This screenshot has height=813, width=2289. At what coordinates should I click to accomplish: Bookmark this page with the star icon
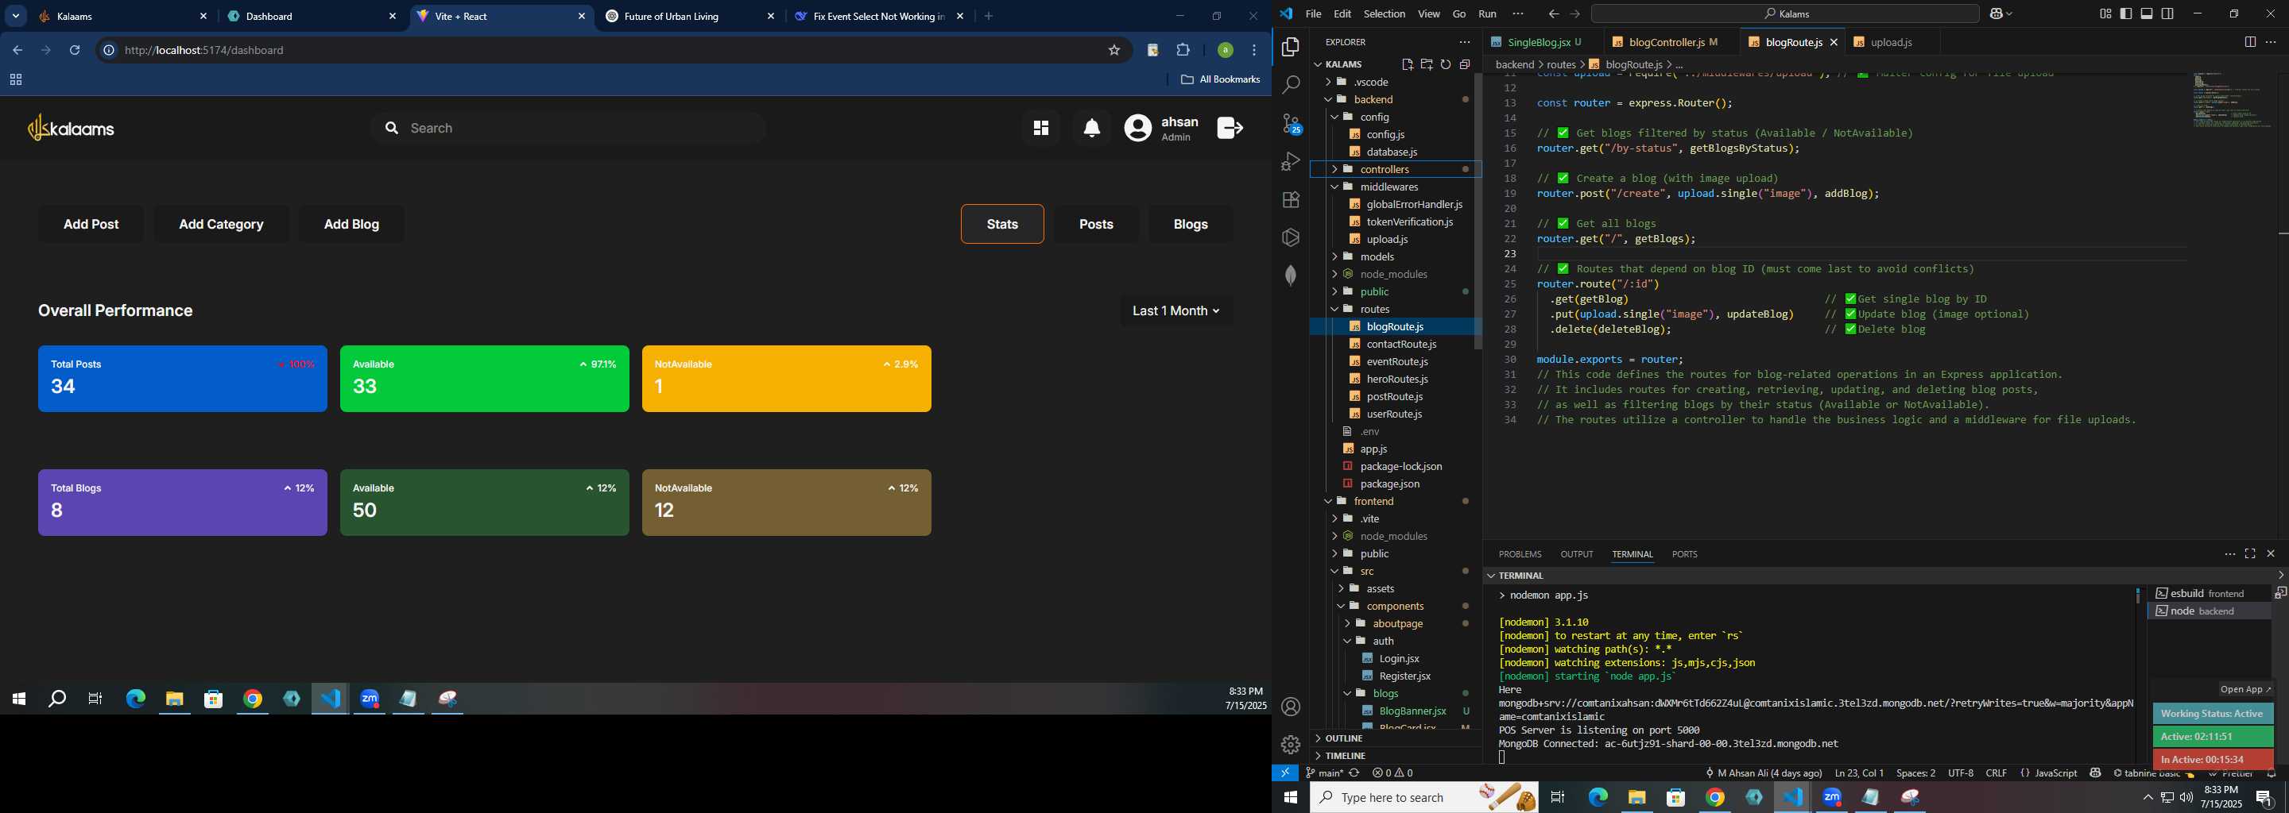[1114, 51]
